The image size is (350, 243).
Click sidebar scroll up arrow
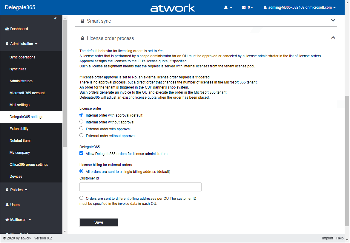65,18
